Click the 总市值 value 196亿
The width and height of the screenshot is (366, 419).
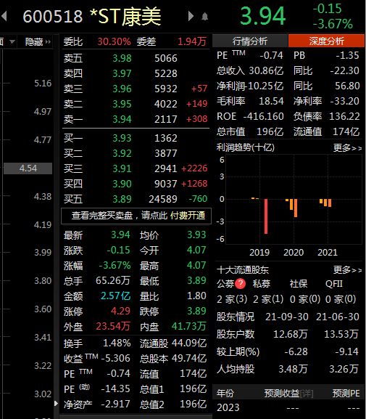(x=270, y=131)
